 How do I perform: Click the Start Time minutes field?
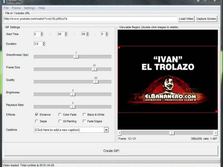pos(61,34)
